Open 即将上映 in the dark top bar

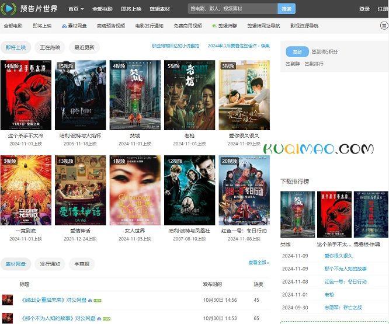pos(131,9)
